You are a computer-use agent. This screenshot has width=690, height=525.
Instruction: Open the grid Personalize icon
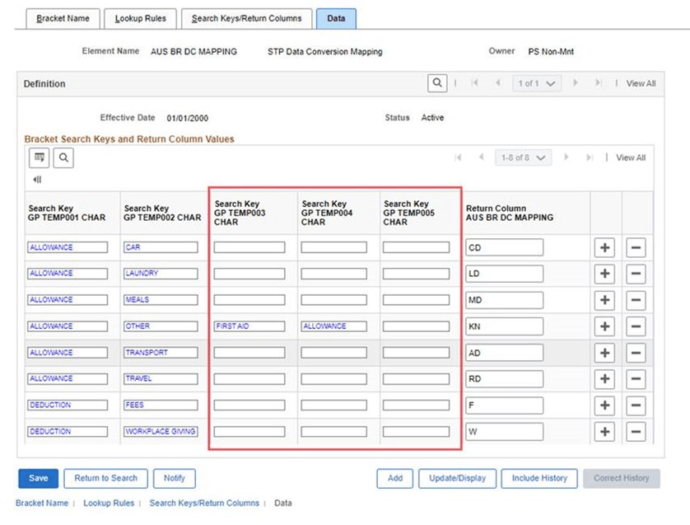tap(39, 157)
